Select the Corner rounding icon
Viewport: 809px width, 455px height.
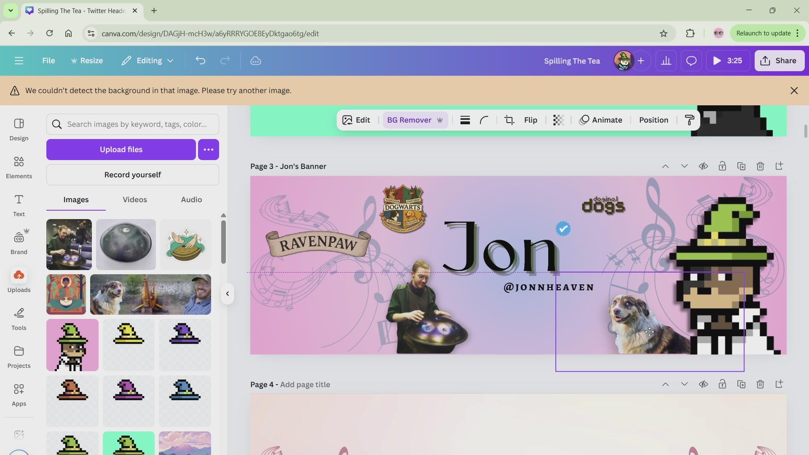tap(484, 120)
